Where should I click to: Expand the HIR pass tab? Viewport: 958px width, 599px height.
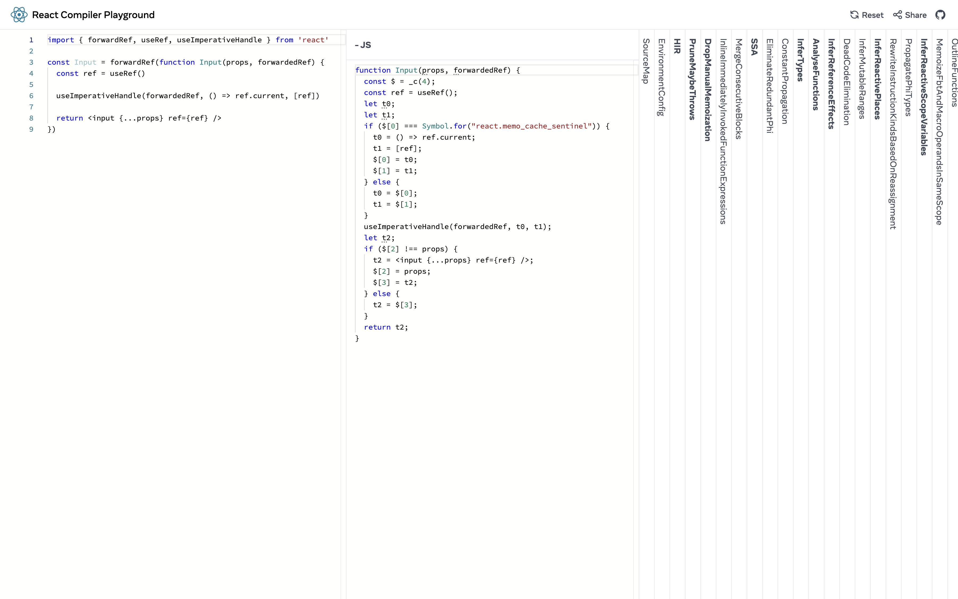click(677, 46)
